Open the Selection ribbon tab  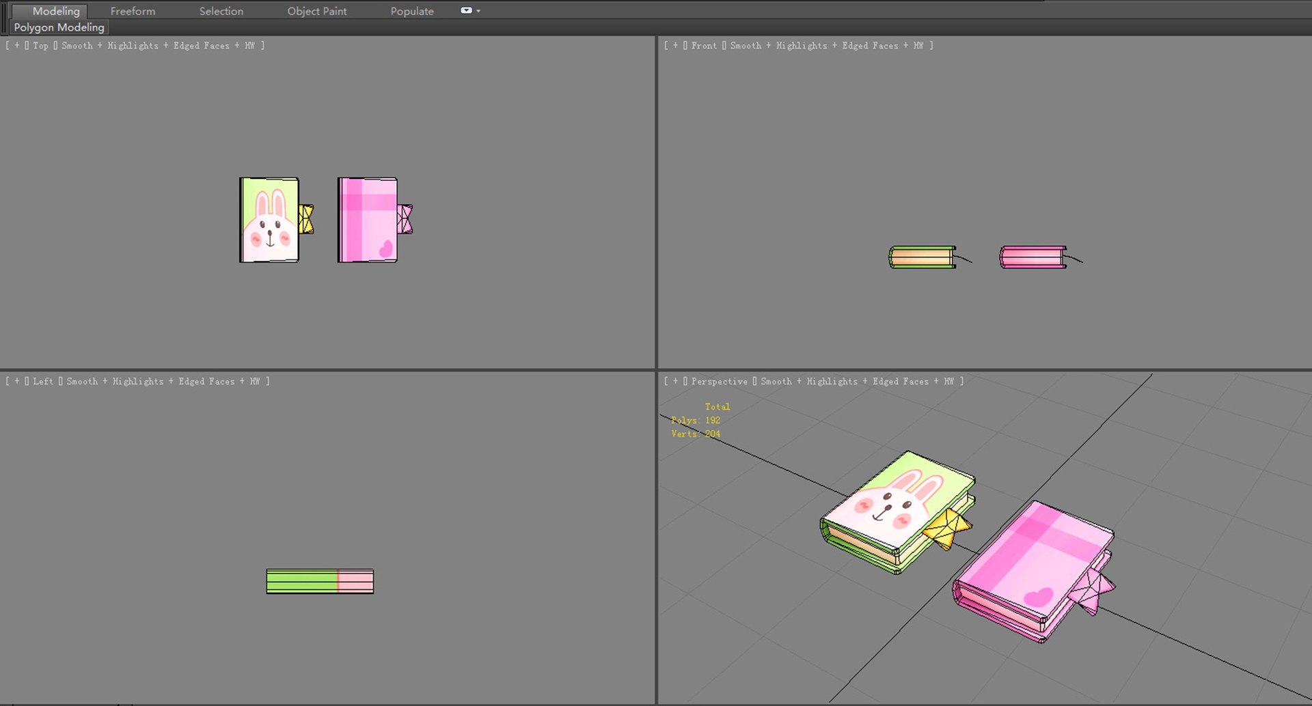(x=221, y=11)
